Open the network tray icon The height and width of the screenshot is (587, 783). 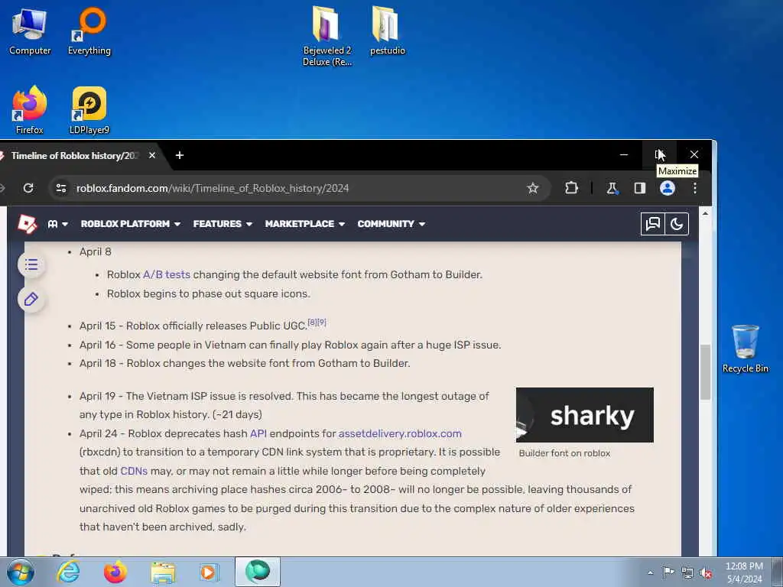pyautogui.click(x=687, y=572)
